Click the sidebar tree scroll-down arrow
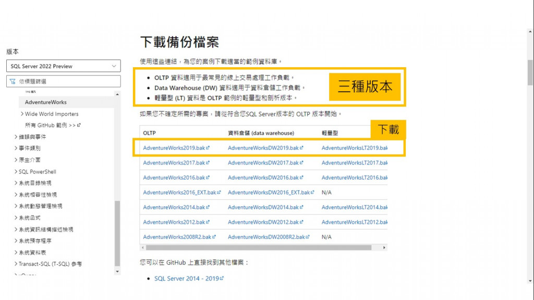534x300 pixels. (x=117, y=271)
